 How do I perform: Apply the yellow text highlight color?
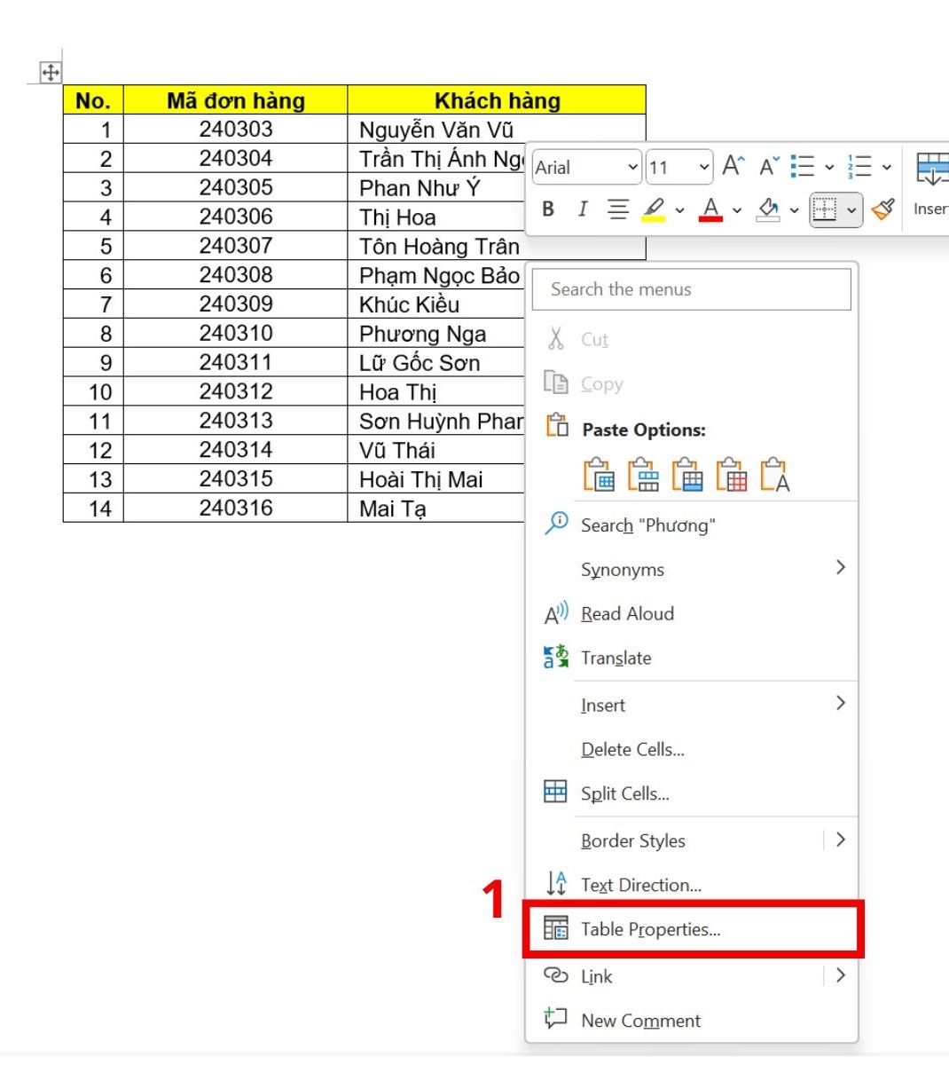click(x=654, y=209)
